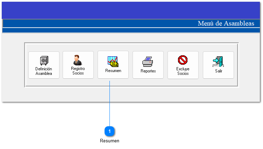Screen dimensions: 263x149
Task: Click the vertical callout line below Resumen button
Action: [110, 105]
